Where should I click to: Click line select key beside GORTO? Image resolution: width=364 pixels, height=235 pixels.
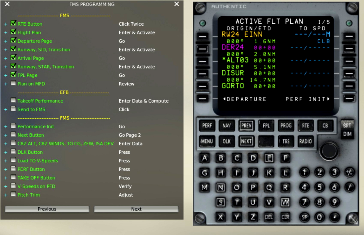203,86
